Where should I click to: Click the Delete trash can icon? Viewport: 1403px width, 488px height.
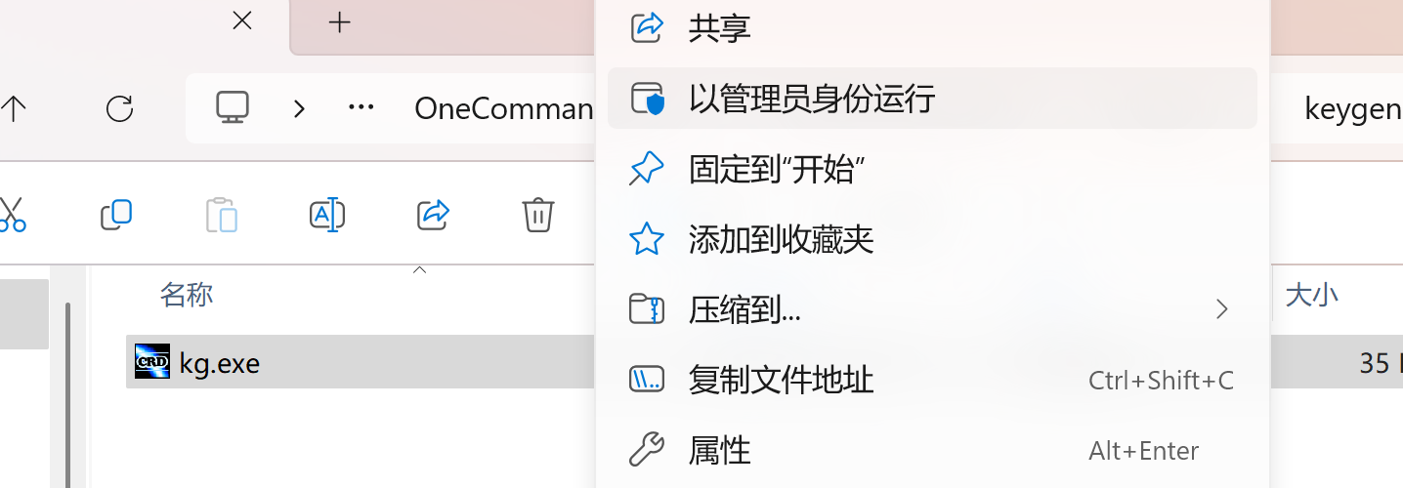(538, 215)
